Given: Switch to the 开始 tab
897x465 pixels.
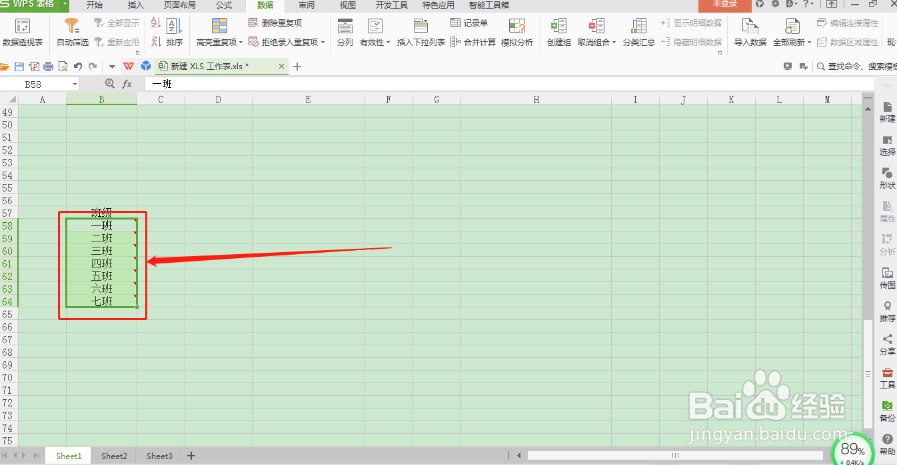Looking at the screenshot, I should point(95,5).
